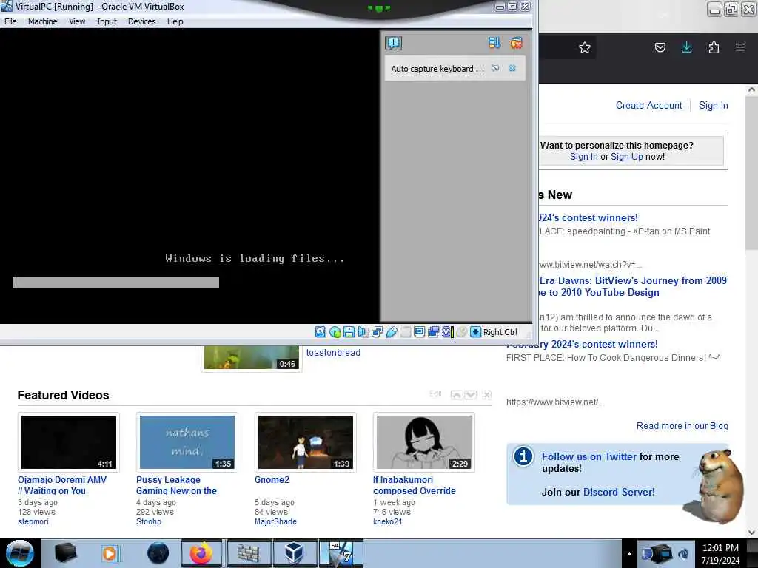Open the nathans mind video thumbnail
Screen dimensions: 758x568
coord(187,442)
